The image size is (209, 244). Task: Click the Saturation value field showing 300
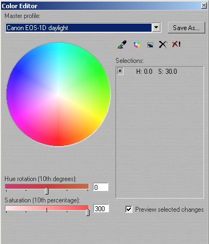click(101, 208)
